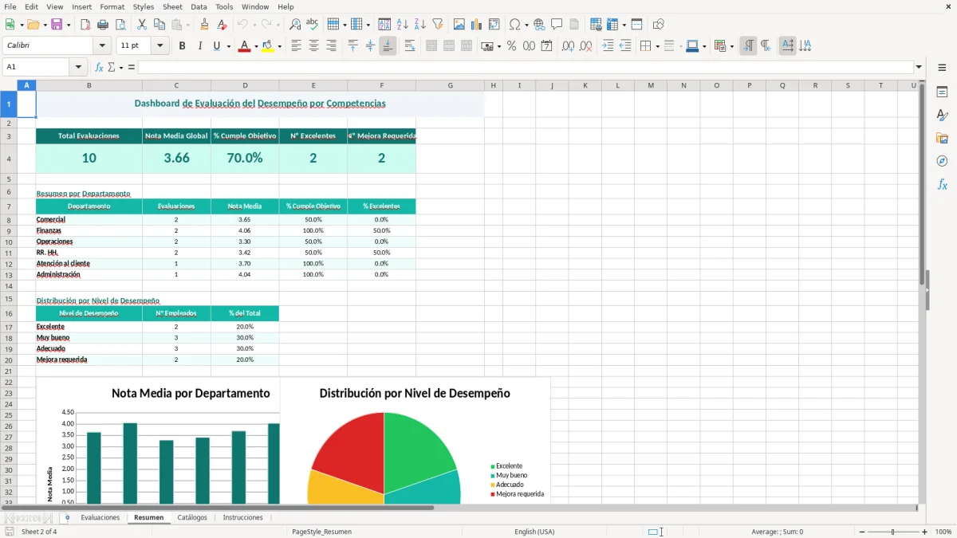Open the background color dropdown arrow

click(280, 46)
